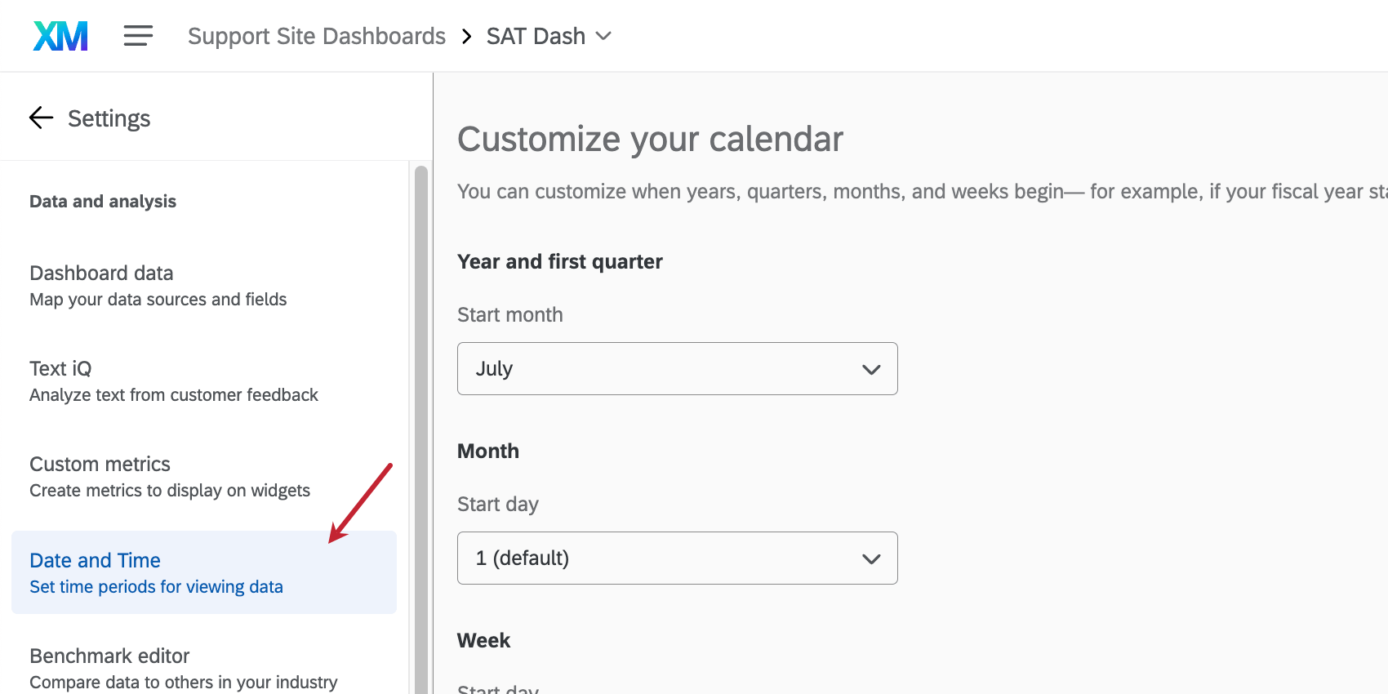Click the breadcrumb separator chevron
This screenshot has height=694, width=1388.
[466, 36]
